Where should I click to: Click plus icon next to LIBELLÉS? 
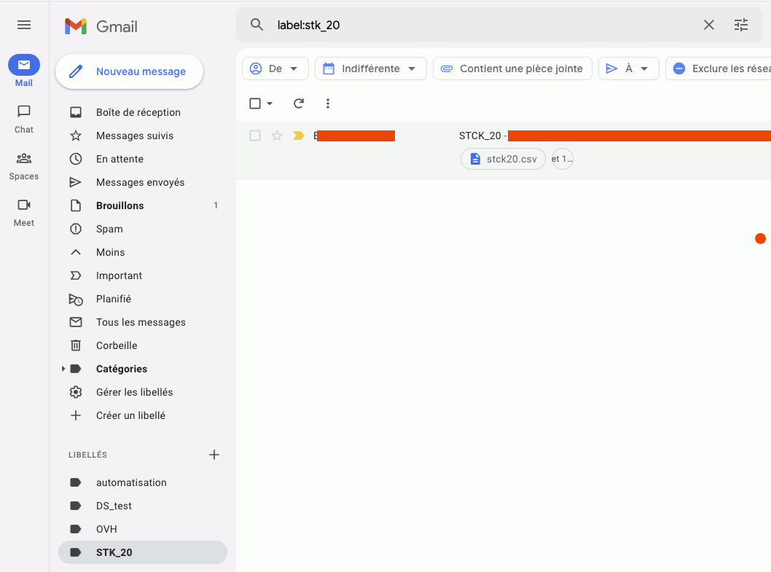(214, 455)
